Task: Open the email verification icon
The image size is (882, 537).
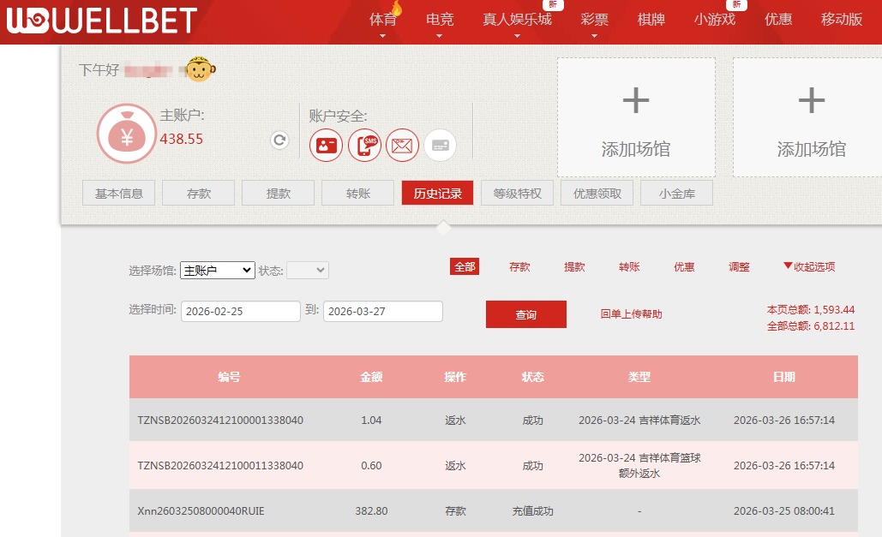Action: tap(402, 145)
